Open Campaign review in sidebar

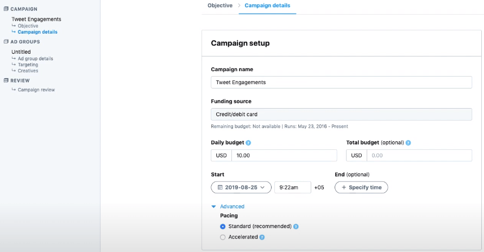click(x=36, y=90)
